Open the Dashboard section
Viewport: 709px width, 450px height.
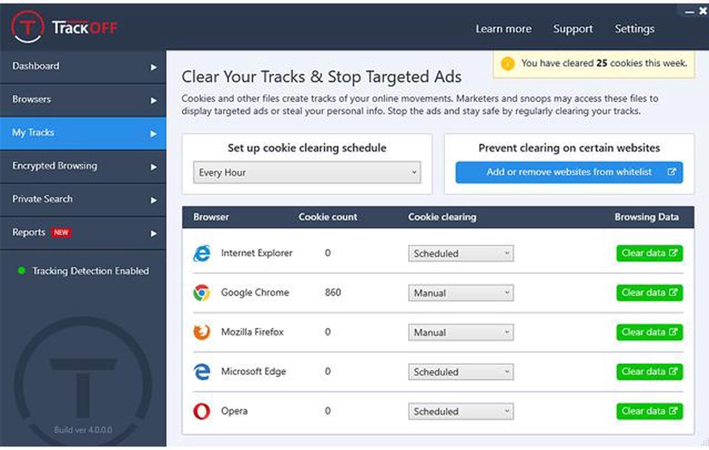[x=83, y=67]
